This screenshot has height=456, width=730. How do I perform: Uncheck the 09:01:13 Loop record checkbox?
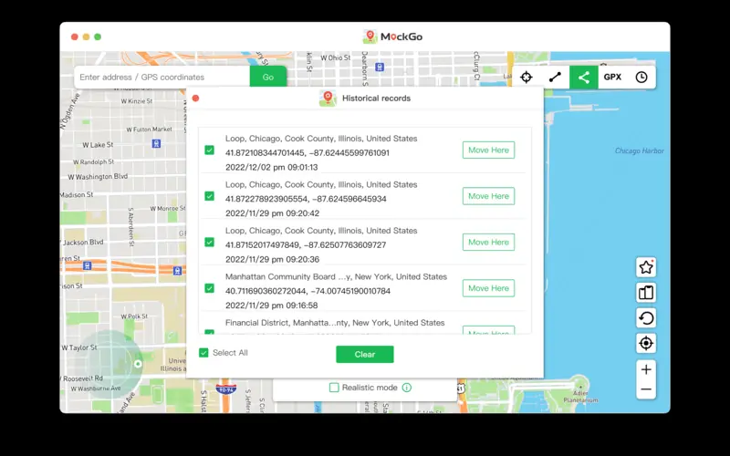(210, 150)
